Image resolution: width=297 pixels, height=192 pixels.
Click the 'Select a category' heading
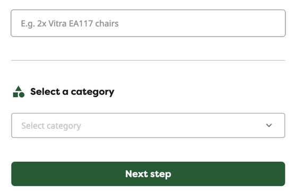pyautogui.click(x=72, y=92)
